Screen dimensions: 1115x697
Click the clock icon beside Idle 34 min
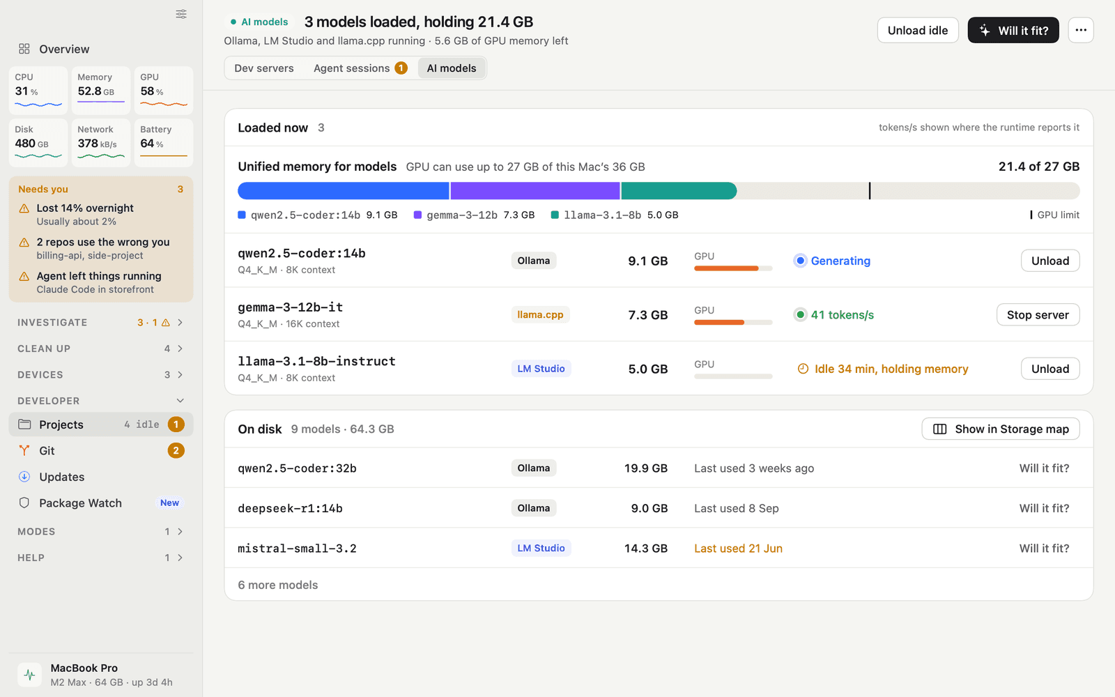pyautogui.click(x=803, y=369)
